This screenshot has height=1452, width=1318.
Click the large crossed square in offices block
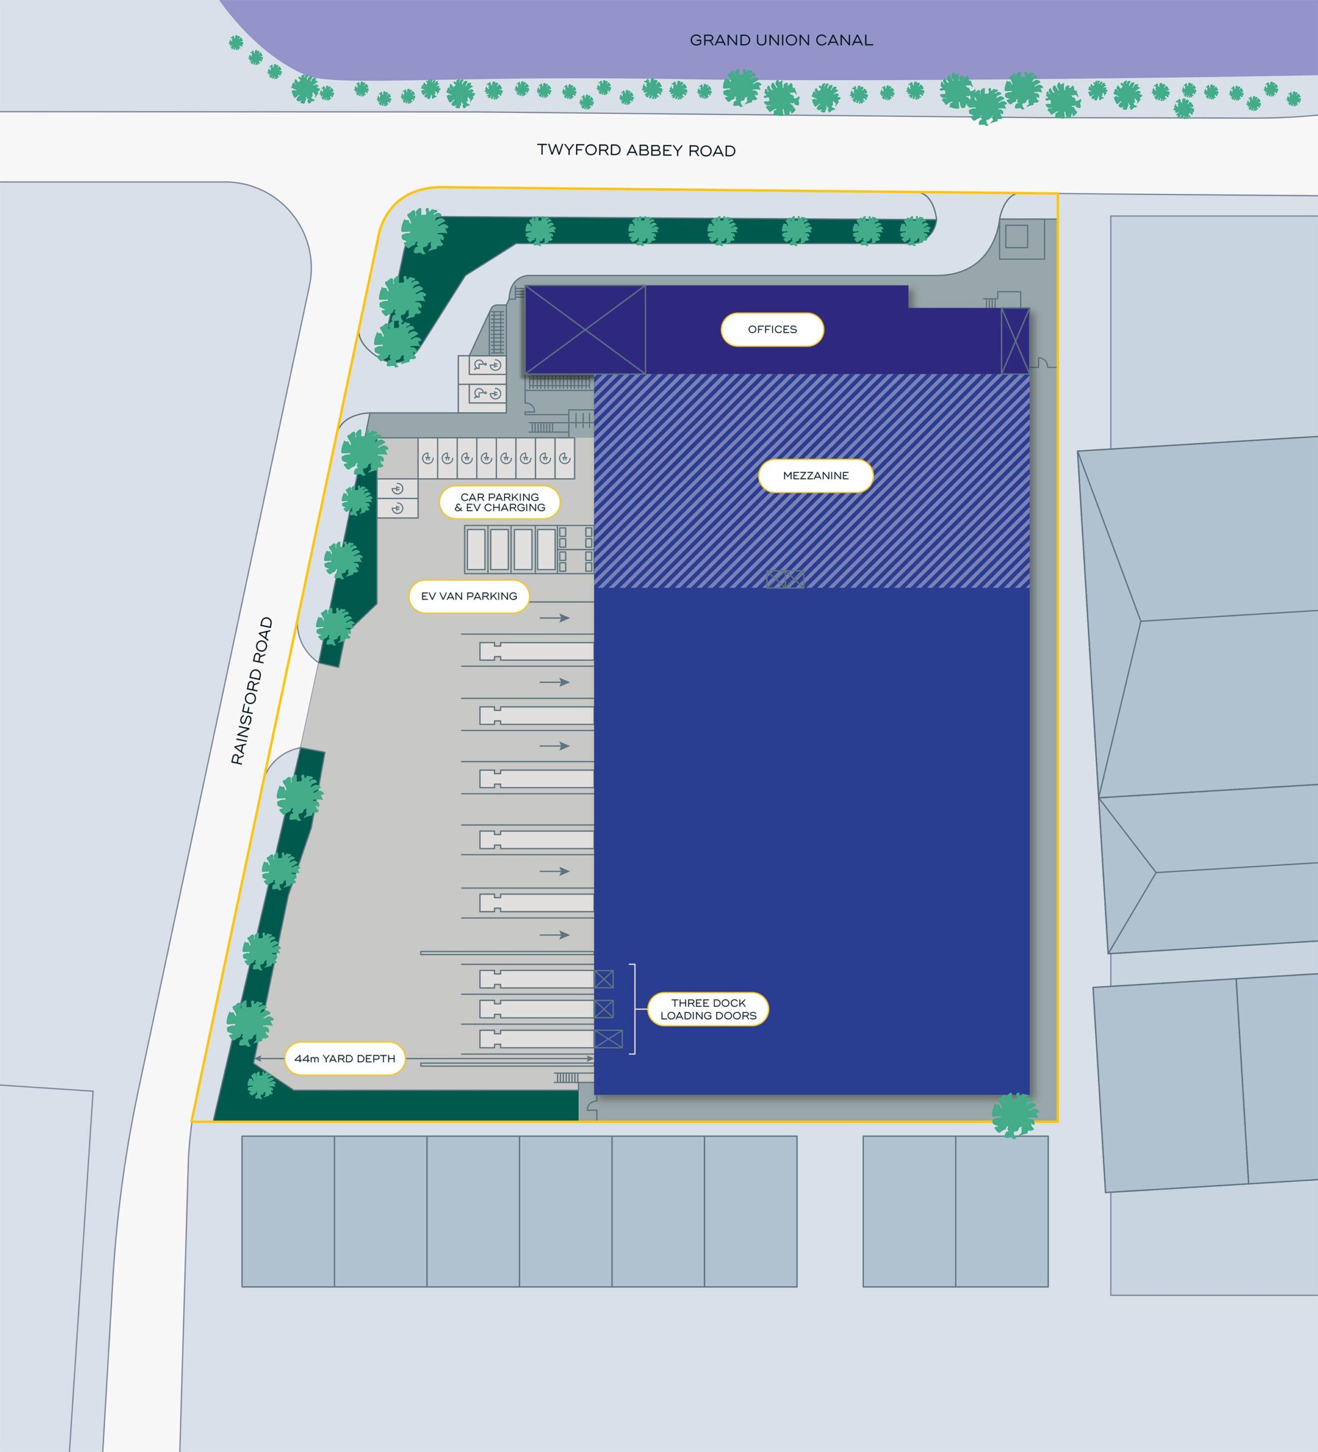click(585, 329)
